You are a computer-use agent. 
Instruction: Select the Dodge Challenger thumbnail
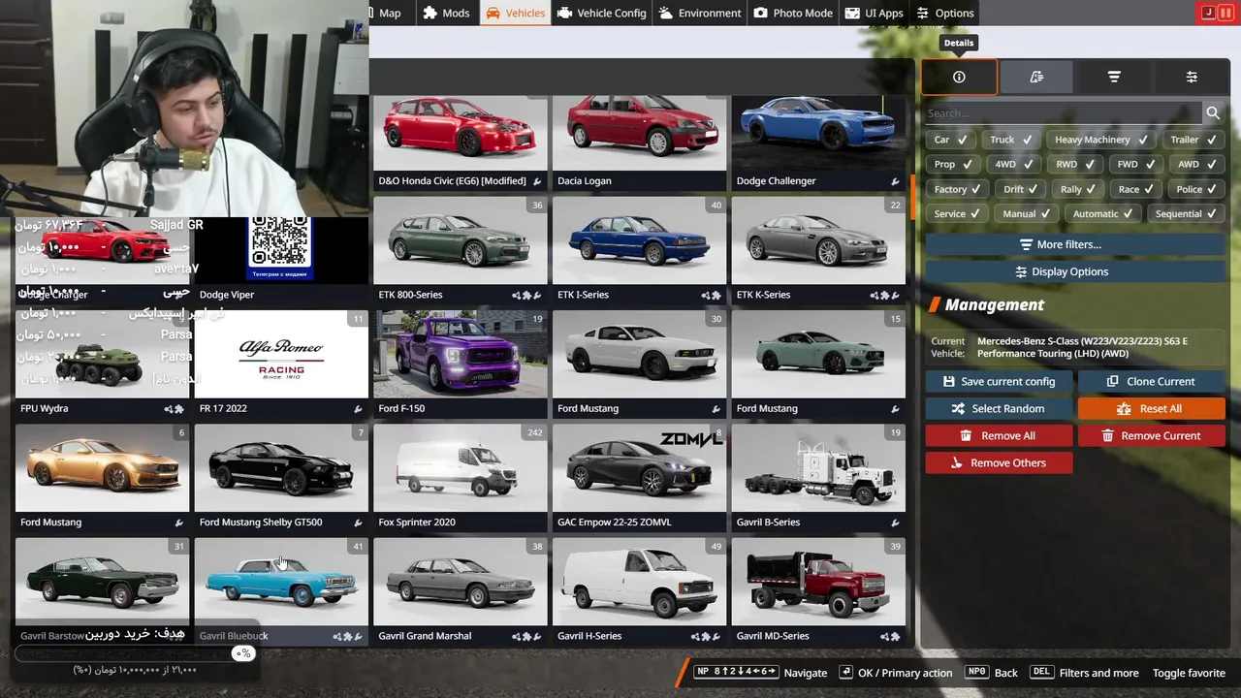coord(818,143)
